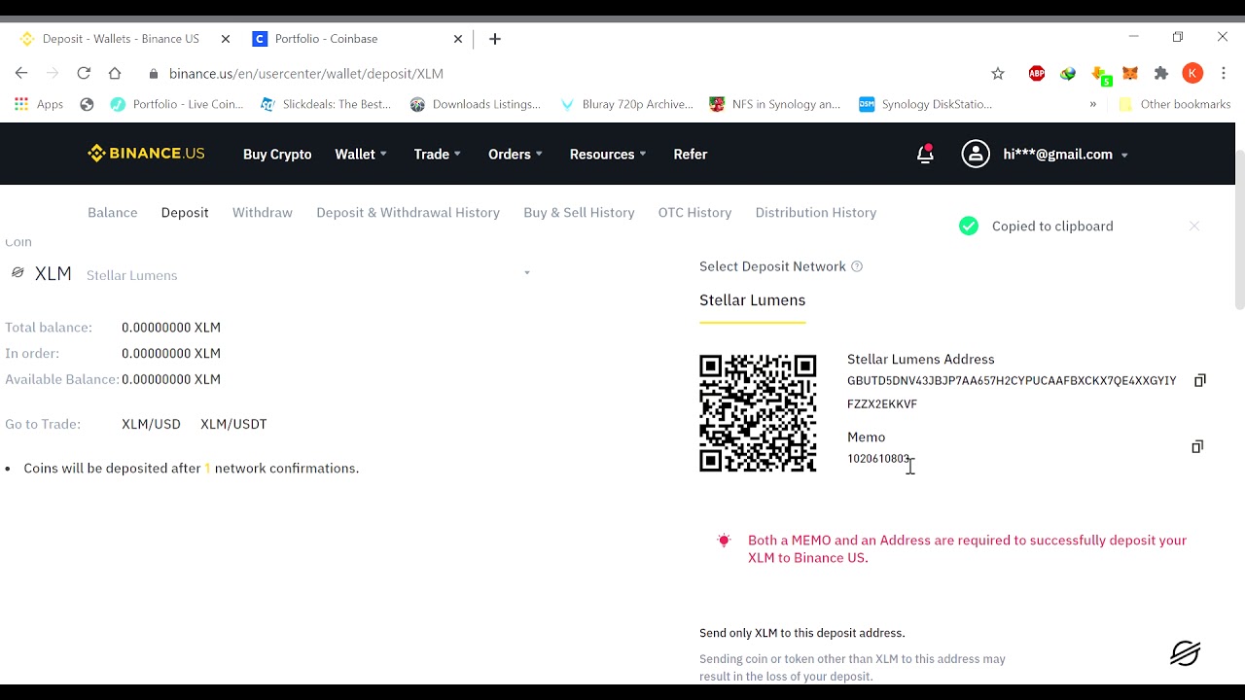The width and height of the screenshot is (1245, 700).
Task: Open the Downloads Listings bookmark
Action: click(476, 104)
